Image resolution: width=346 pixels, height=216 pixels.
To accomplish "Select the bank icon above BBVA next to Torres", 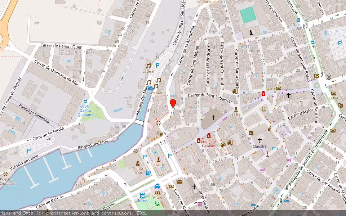I will (158, 193).
